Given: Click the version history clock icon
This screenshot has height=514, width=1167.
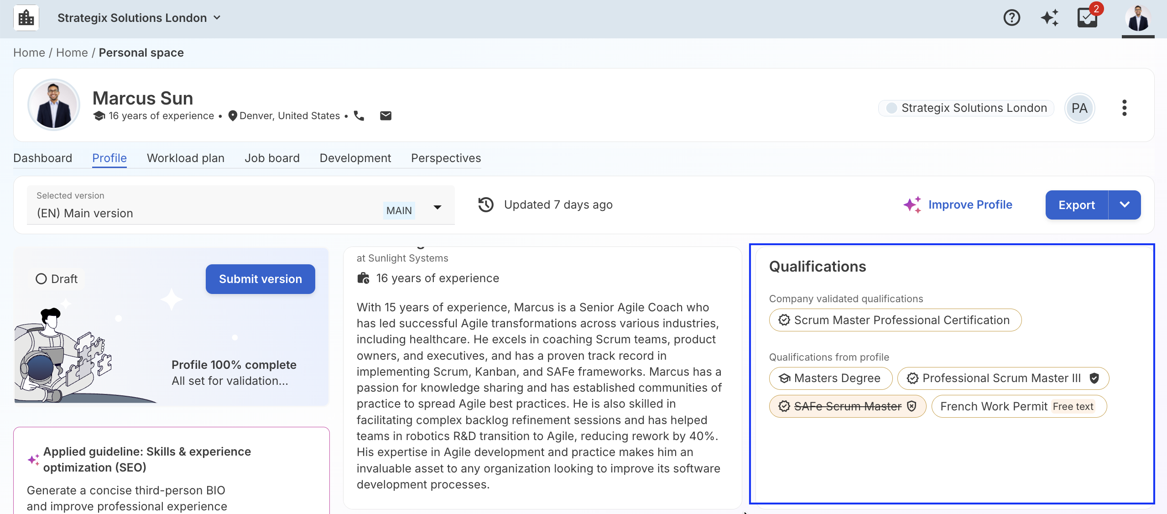Looking at the screenshot, I should 486,205.
